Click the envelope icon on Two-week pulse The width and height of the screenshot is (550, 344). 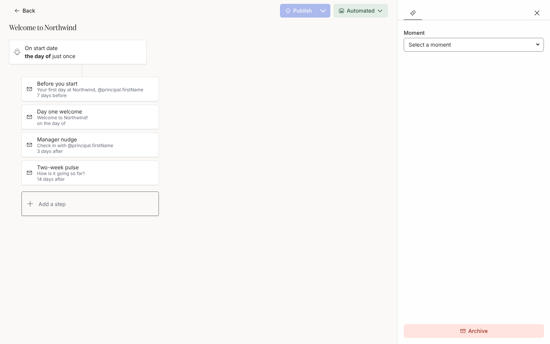pos(29,173)
